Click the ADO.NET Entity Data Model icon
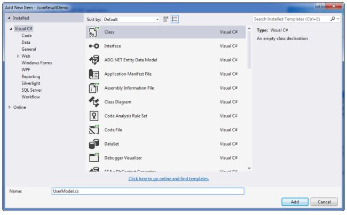The width and height of the screenshot is (347, 215). tap(94, 60)
